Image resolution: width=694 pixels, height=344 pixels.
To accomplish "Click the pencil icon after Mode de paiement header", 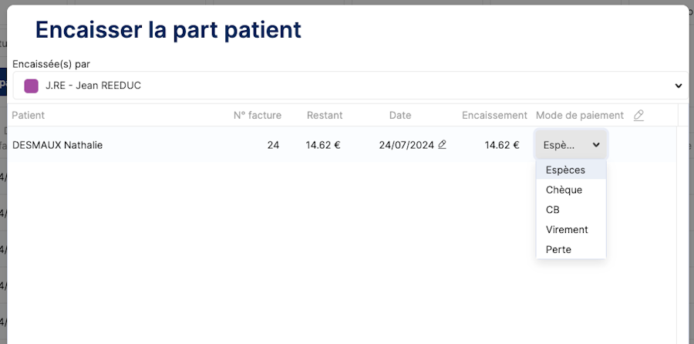I will coord(638,116).
